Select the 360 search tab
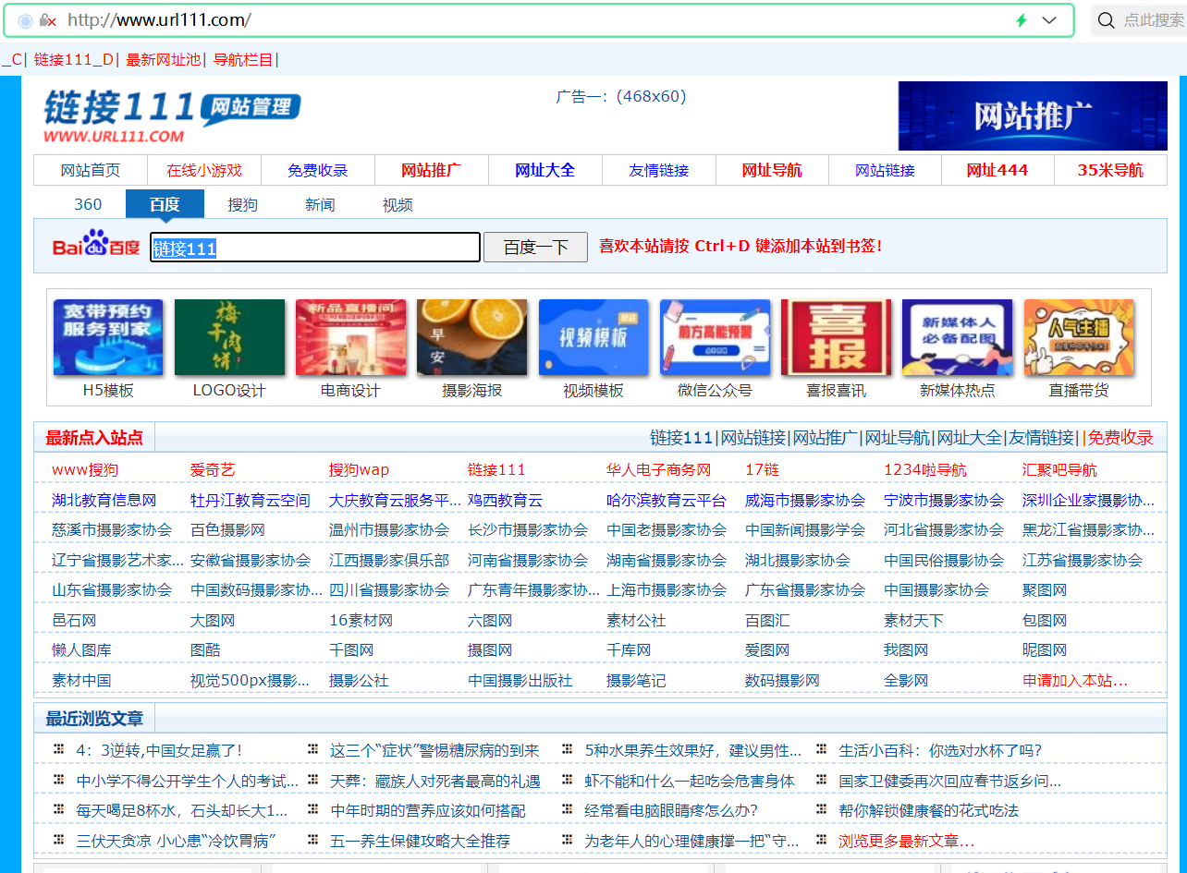Viewport: 1187px width, 873px height. 88,204
